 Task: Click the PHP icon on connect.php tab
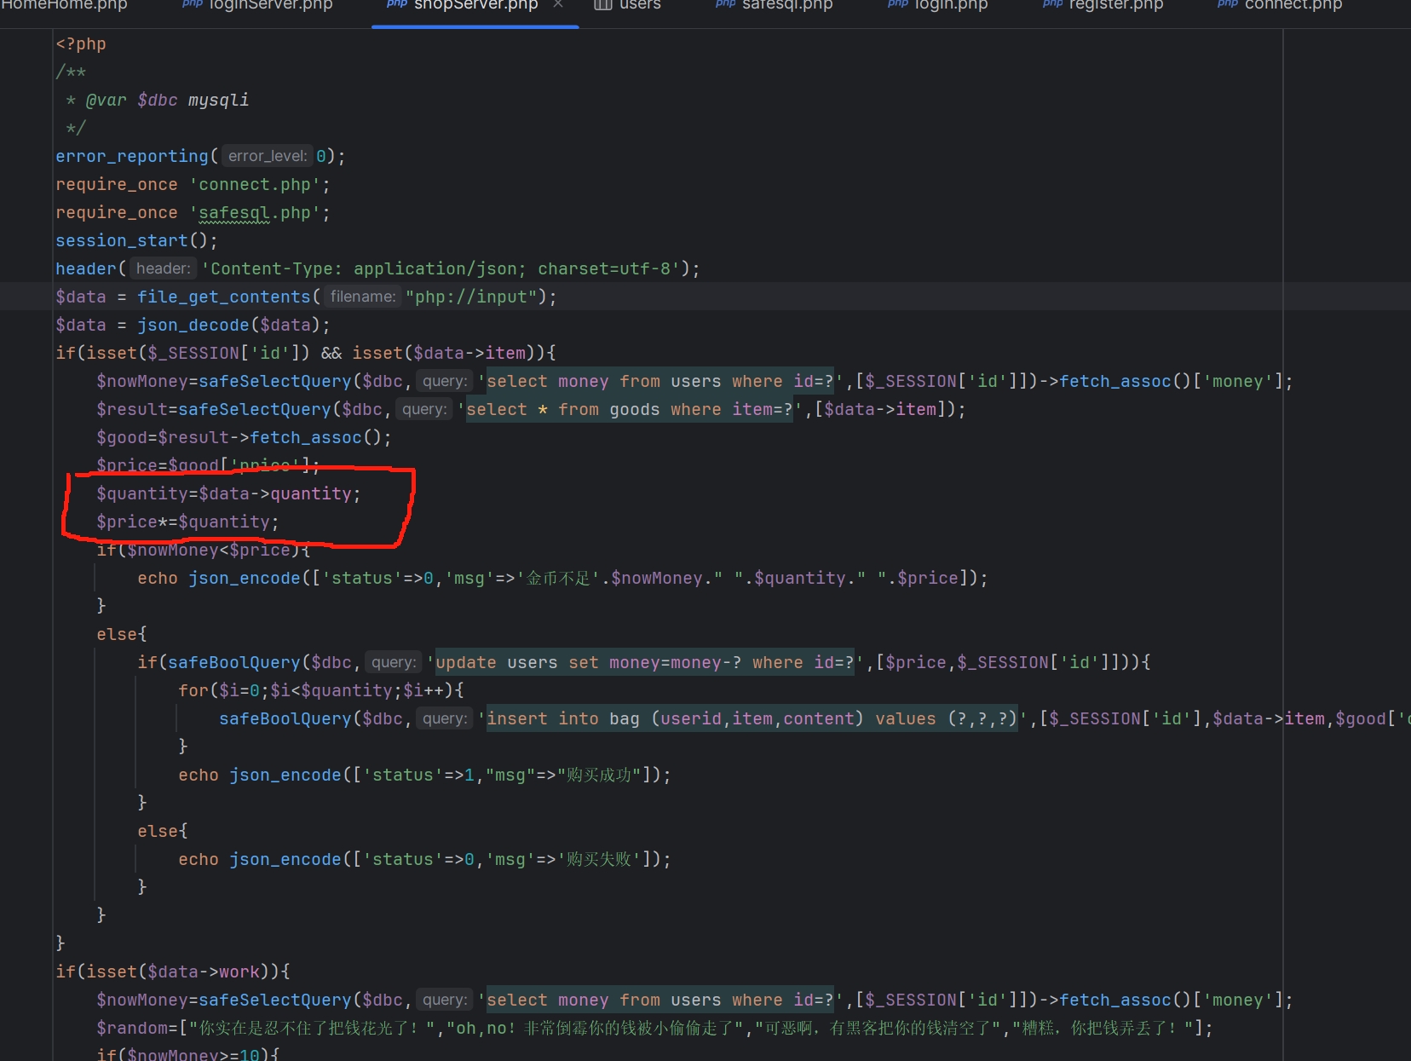(1227, 4)
